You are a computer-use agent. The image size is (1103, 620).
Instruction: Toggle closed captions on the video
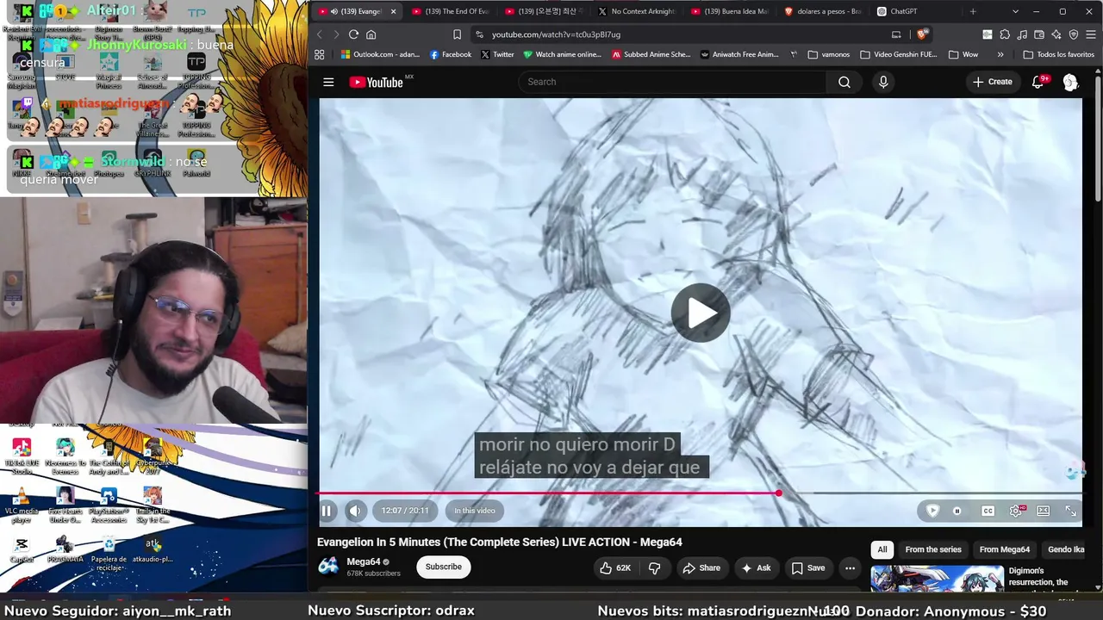pos(988,511)
